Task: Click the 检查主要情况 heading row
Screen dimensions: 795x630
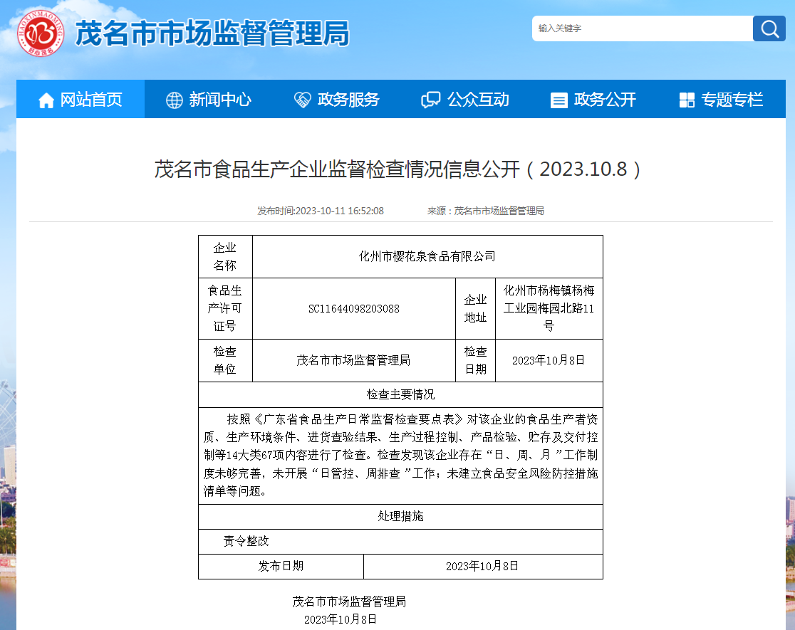Action: pyautogui.click(x=400, y=394)
